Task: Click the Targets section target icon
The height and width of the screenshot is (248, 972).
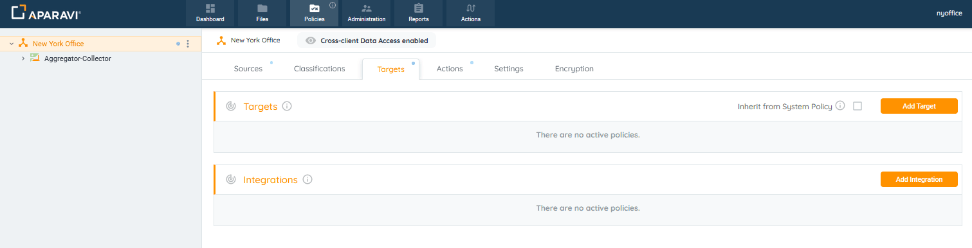Action: coord(231,106)
